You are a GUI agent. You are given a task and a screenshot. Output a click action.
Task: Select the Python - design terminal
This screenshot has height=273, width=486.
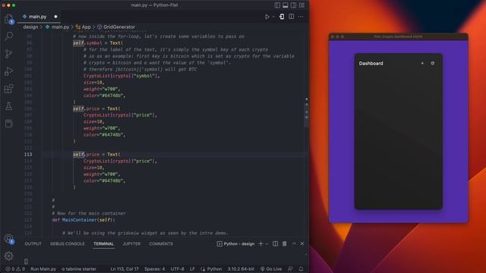[x=235, y=244]
